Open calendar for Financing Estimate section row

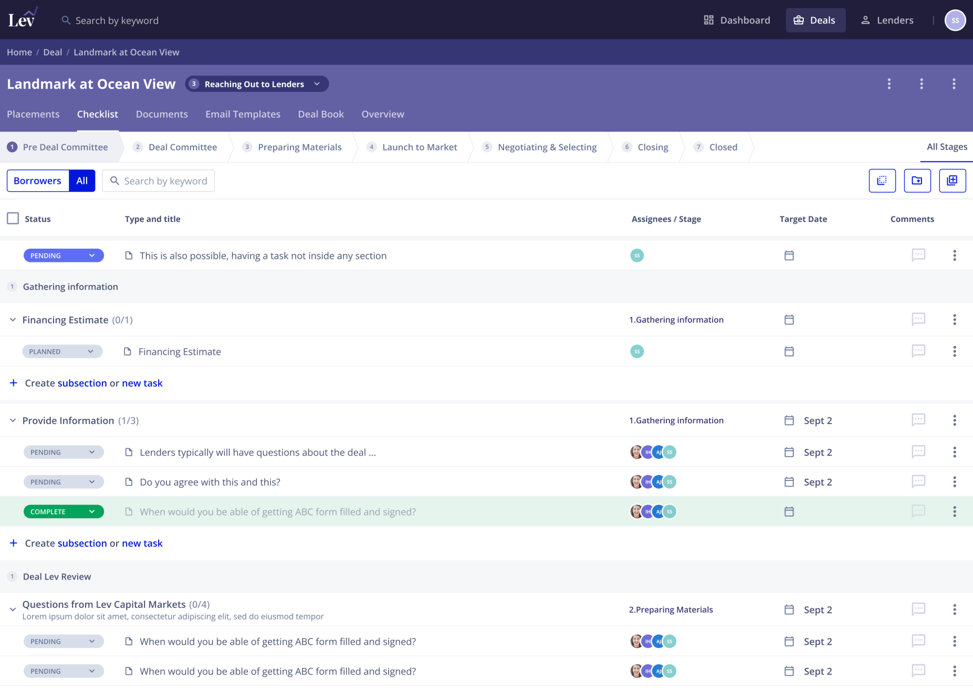tap(789, 320)
